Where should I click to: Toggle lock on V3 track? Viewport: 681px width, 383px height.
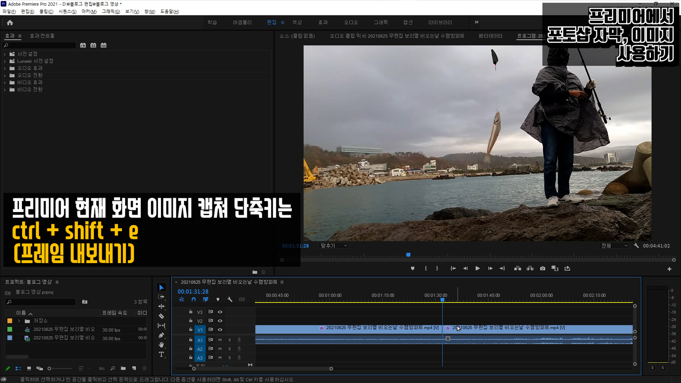(x=191, y=312)
